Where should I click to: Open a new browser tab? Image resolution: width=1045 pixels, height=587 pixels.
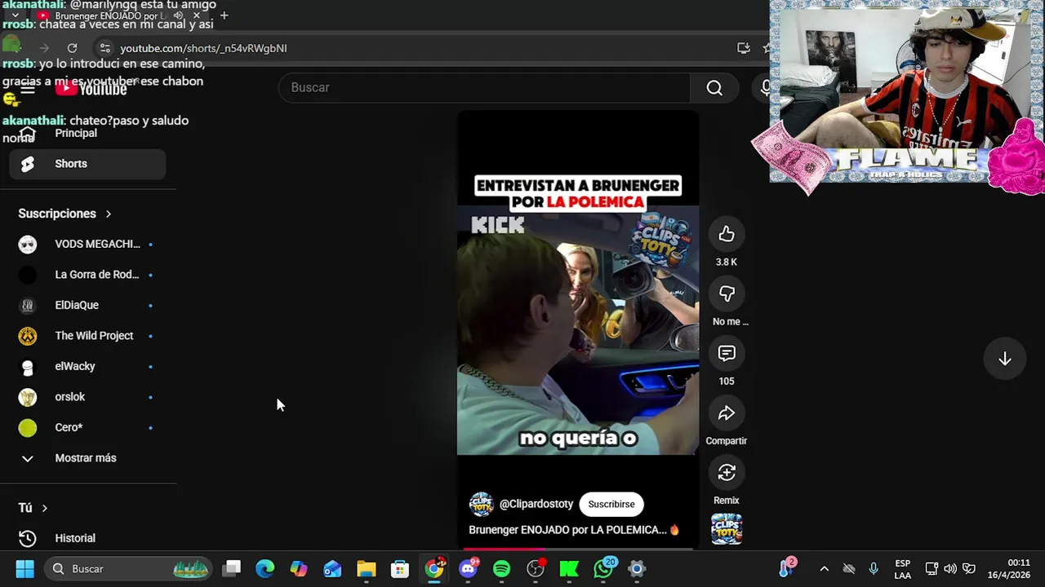click(224, 15)
